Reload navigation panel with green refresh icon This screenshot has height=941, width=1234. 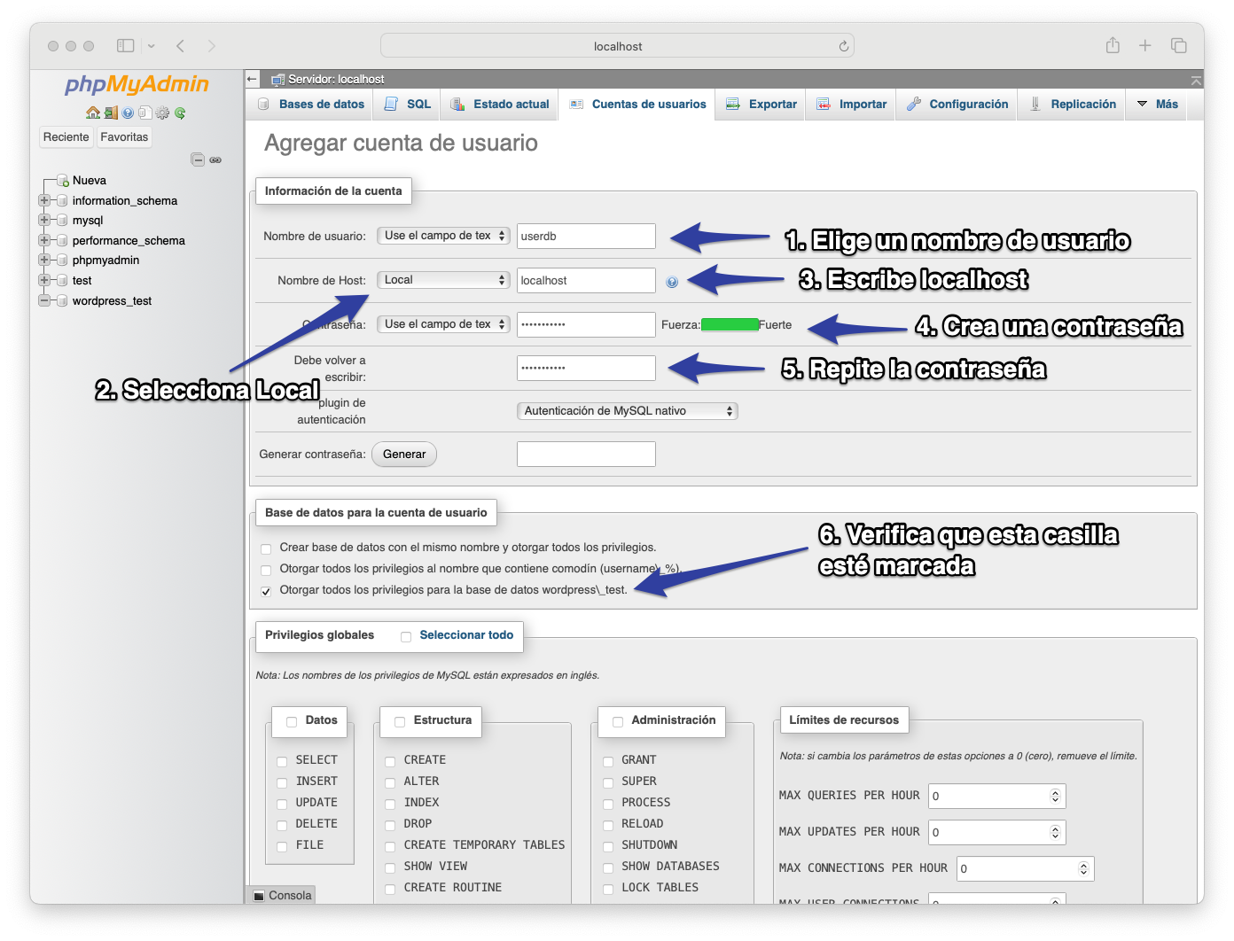click(180, 113)
